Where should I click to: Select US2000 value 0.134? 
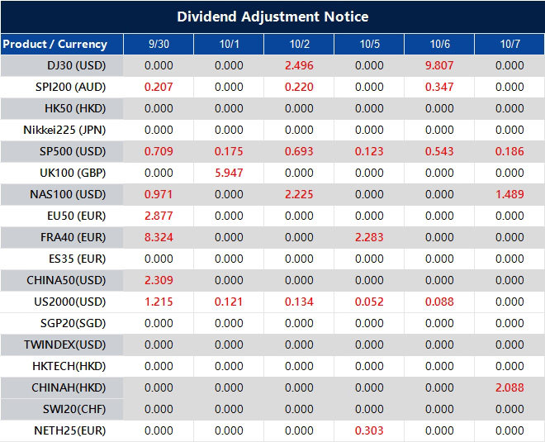(299, 302)
